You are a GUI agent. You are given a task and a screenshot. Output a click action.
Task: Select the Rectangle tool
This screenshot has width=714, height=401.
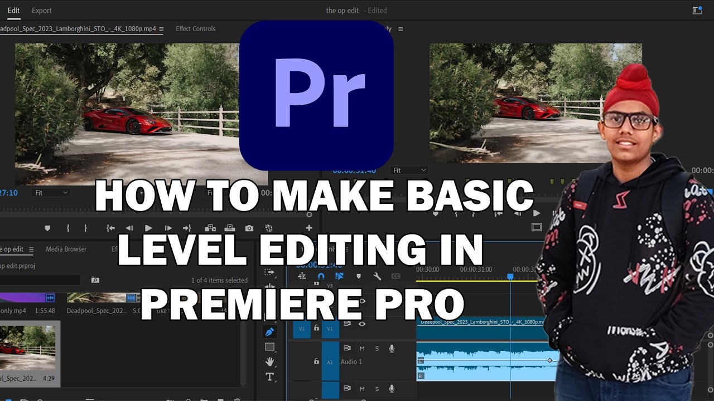point(269,347)
